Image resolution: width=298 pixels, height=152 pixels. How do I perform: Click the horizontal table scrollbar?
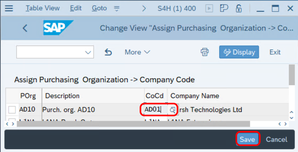tap(133, 124)
